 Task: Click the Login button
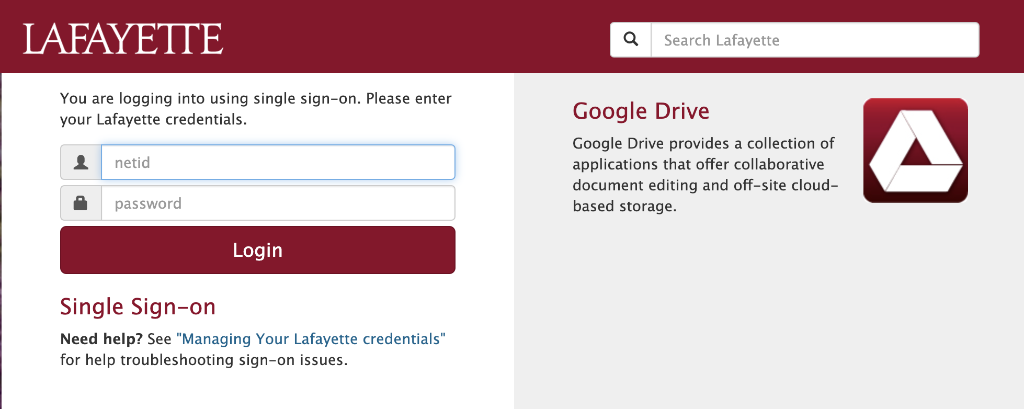click(258, 250)
